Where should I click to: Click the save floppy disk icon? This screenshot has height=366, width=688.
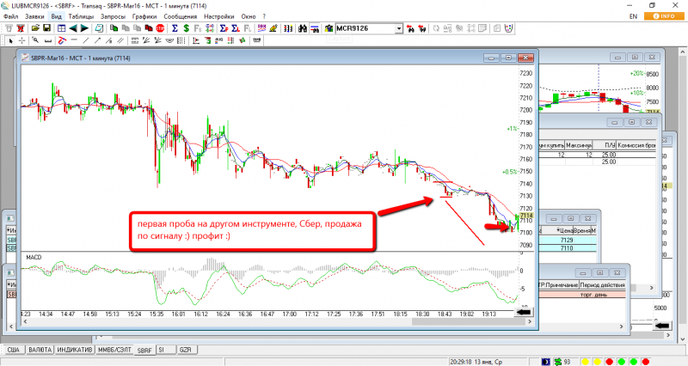pos(46,28)
